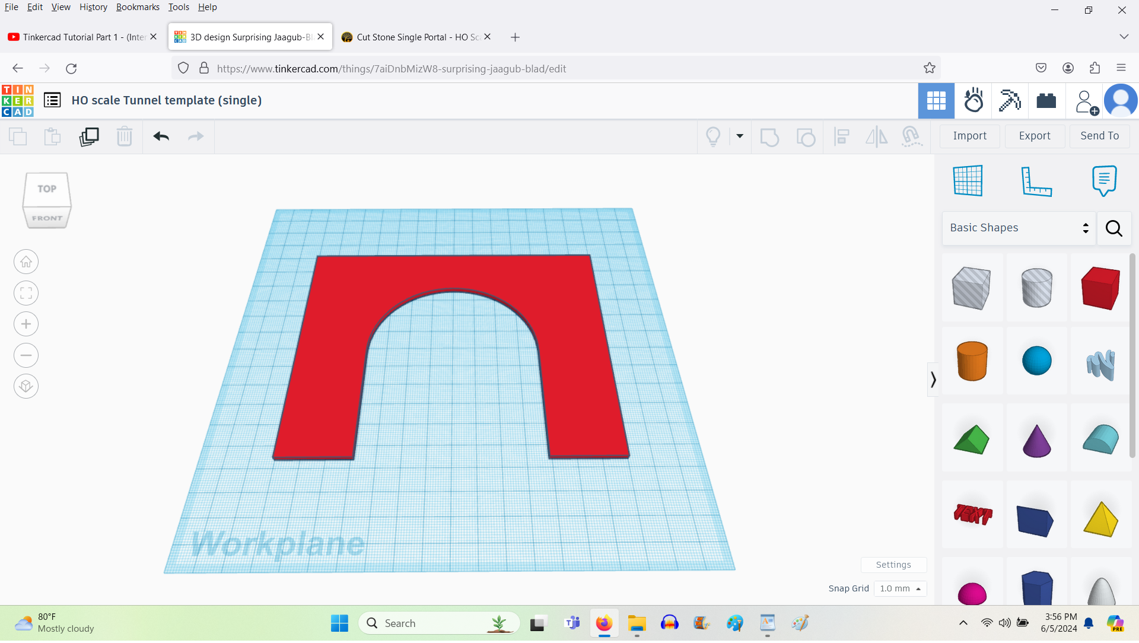The image size is (1139, 643).
Task: Click the Mirror/Flip tool icon
Action: pos(877,136)
